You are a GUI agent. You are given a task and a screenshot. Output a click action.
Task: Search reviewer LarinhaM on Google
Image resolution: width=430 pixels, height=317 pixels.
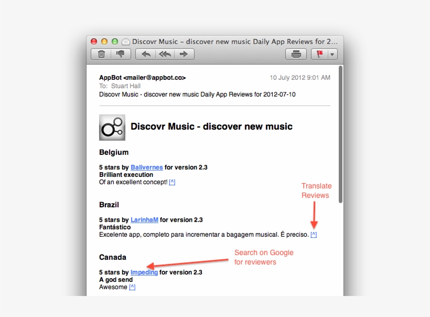pos(144,219)
